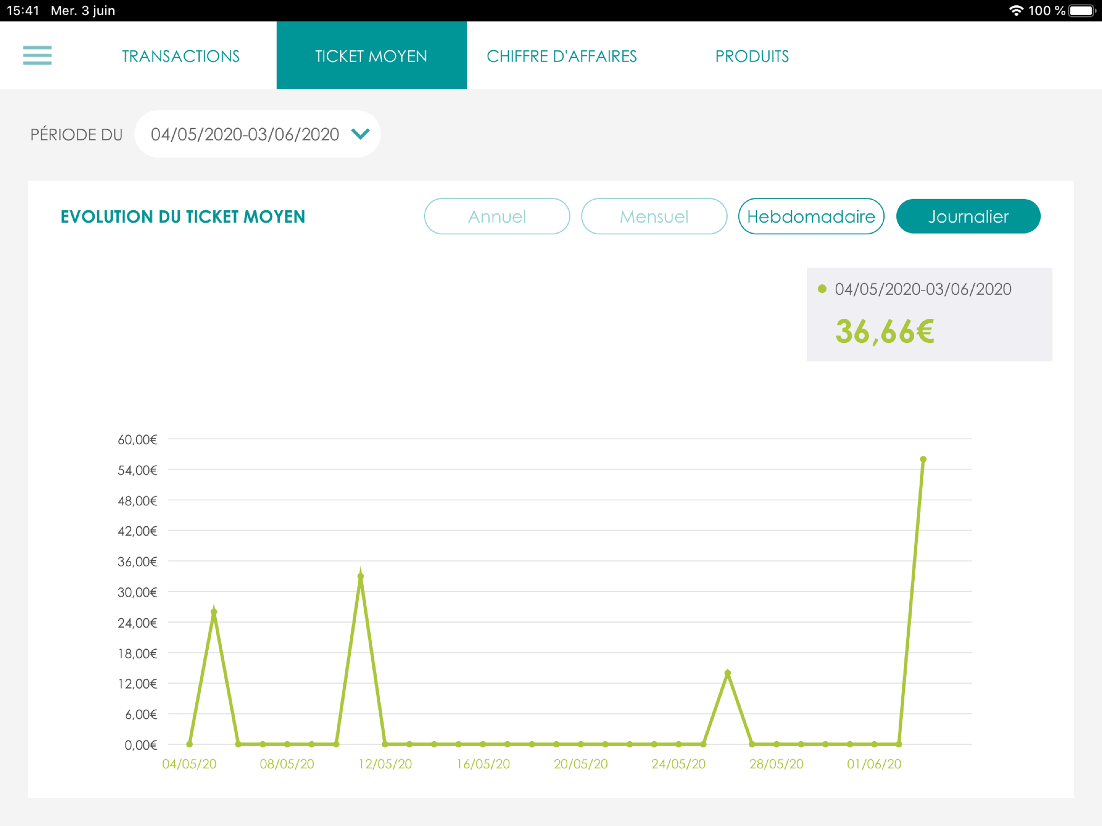
Task: Click the x-axis label 12/05/20
Action: pos(385,764)
